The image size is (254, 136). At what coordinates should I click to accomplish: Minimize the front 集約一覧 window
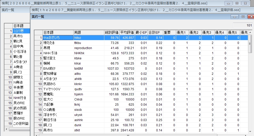click(235, 16)
